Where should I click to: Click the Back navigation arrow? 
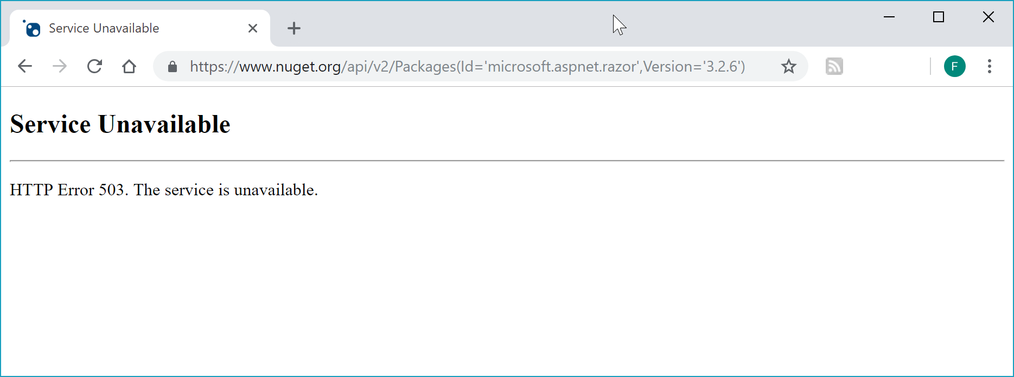(x=25, y=66)
